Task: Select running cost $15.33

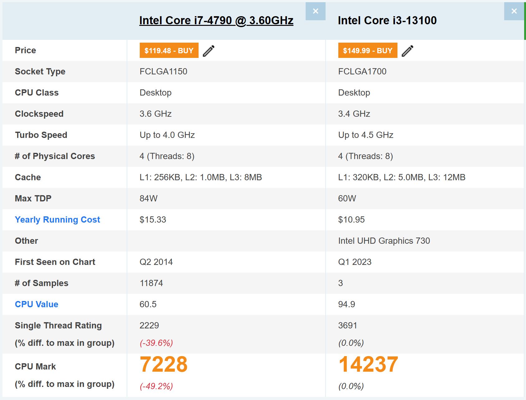Action: coord(153,220)
